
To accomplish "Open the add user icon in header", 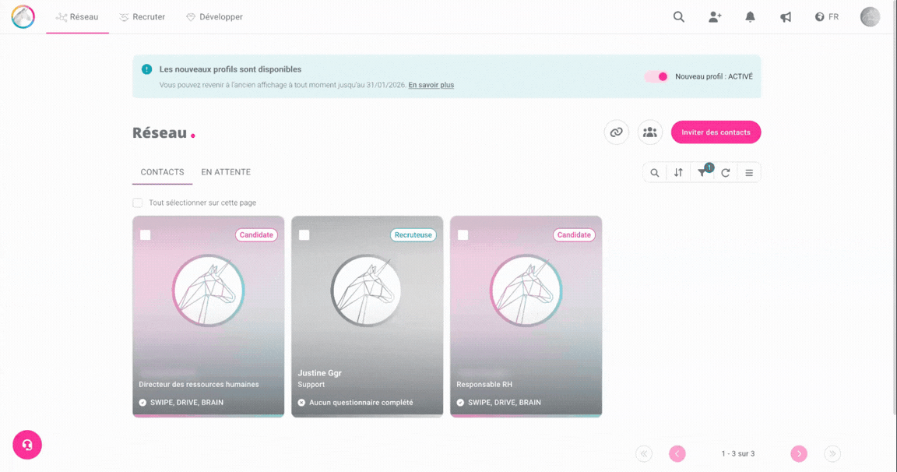I will coord(715,17).
